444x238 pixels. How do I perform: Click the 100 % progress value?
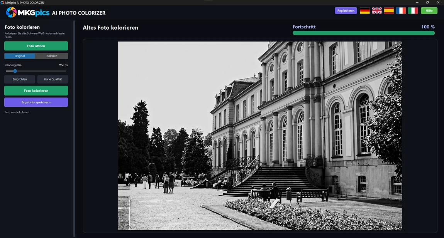[x=428, y=27]
